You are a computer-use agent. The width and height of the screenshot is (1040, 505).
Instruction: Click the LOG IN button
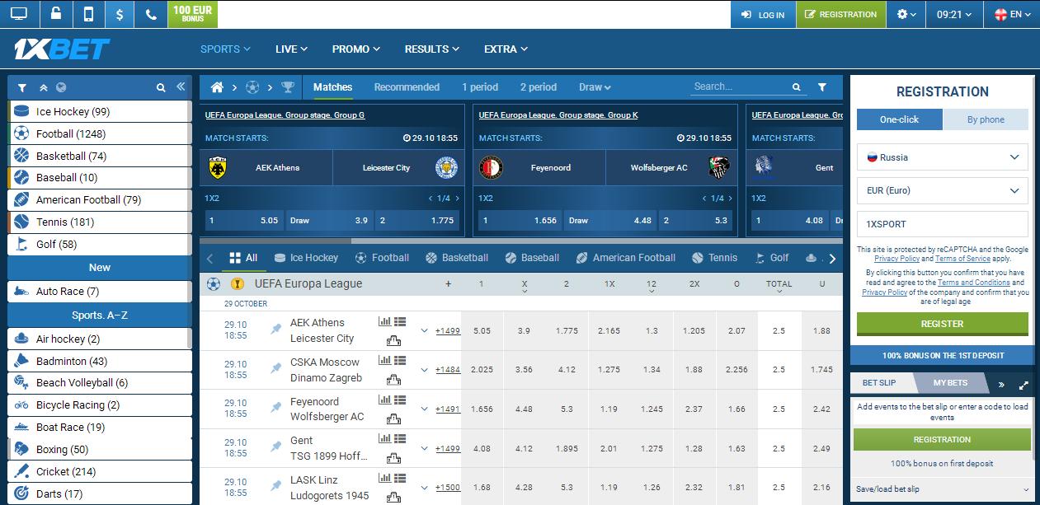(763, 15)
